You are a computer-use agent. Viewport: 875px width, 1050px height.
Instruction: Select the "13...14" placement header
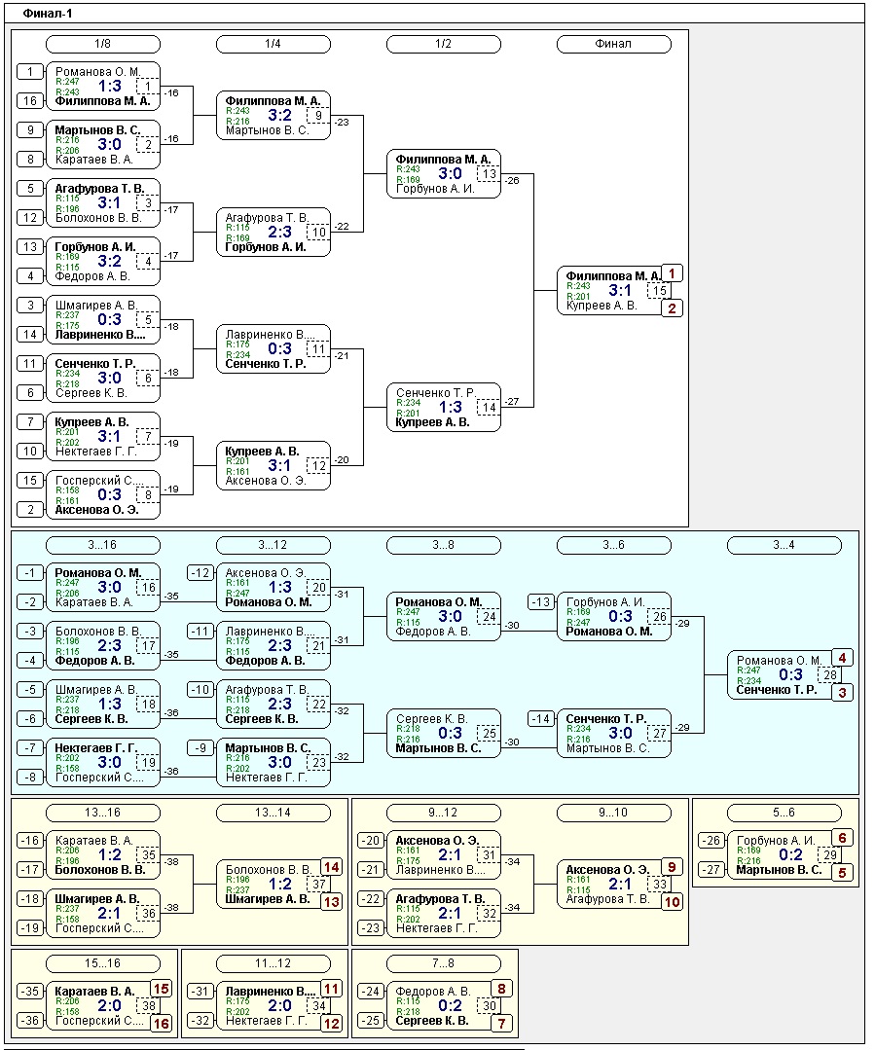point(273,813)
